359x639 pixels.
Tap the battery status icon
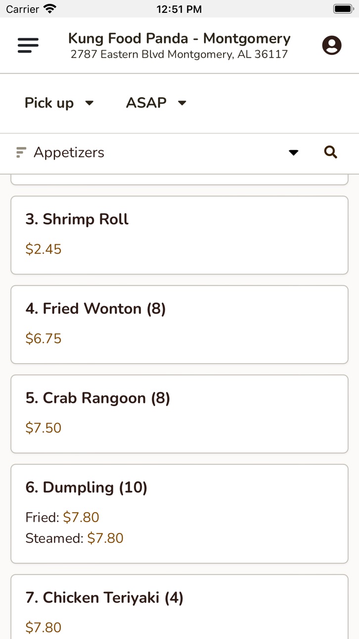[343, 8]
